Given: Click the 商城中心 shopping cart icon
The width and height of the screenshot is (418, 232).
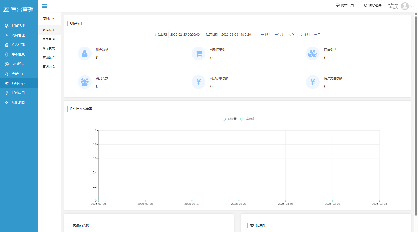Looking at the screenshot, I should [6, 83].
